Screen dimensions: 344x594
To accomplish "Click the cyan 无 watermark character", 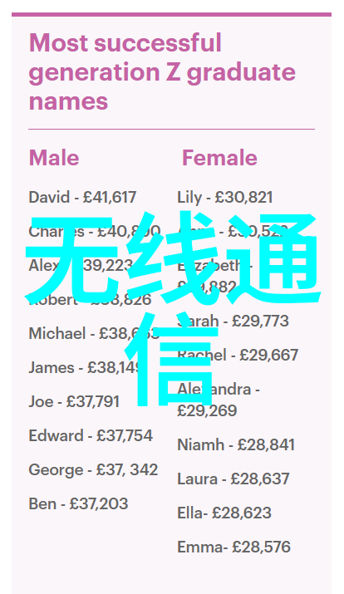I will (x=72, y=259).
